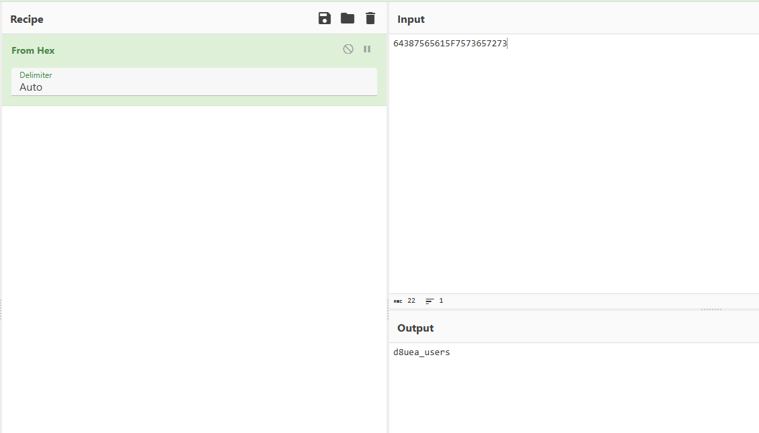Click the empty recipe area below From Hex

tap(194, 269)
